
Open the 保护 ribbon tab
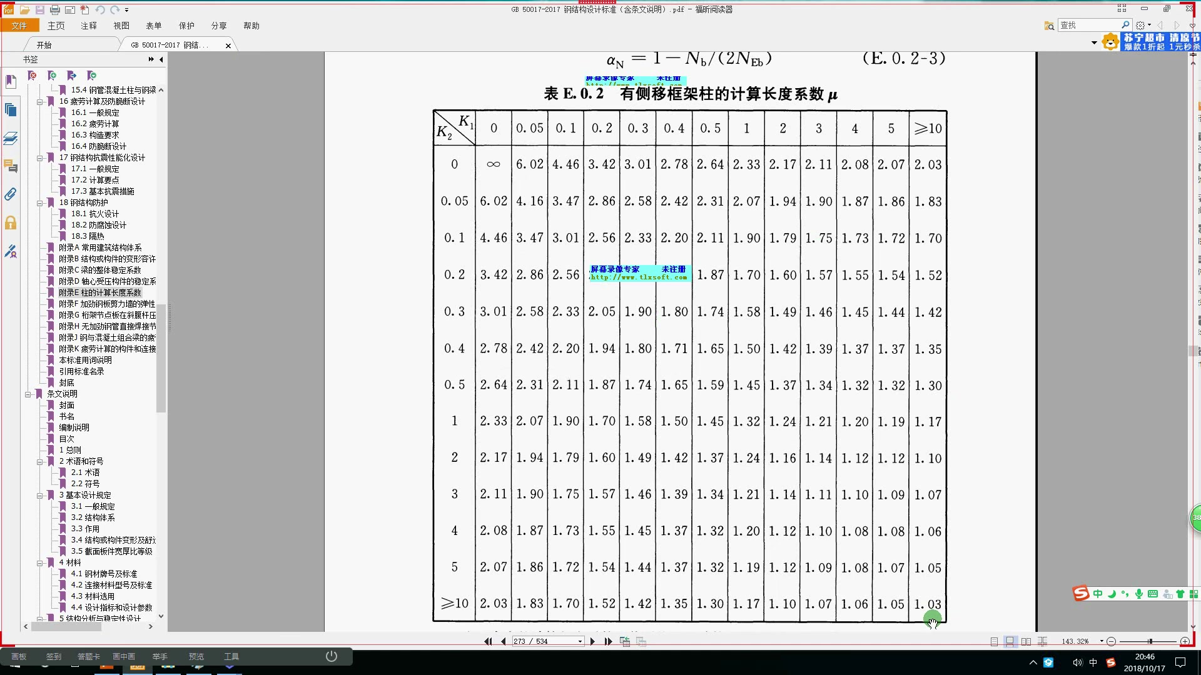click(186, 26)
